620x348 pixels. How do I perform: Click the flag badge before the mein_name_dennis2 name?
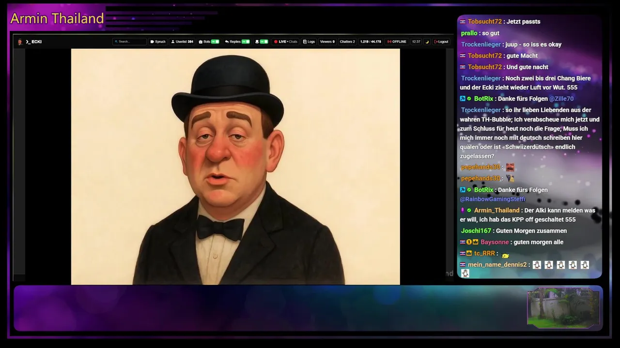(x=463, y=265)
